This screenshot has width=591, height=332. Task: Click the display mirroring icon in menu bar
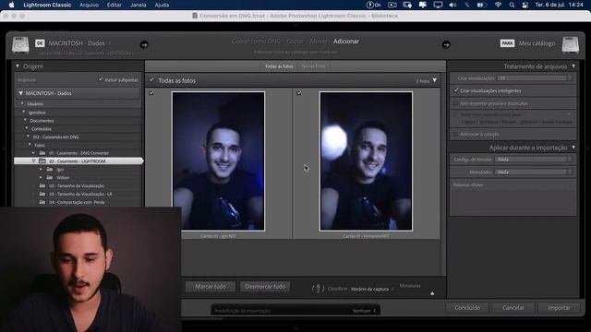[438, 5]
